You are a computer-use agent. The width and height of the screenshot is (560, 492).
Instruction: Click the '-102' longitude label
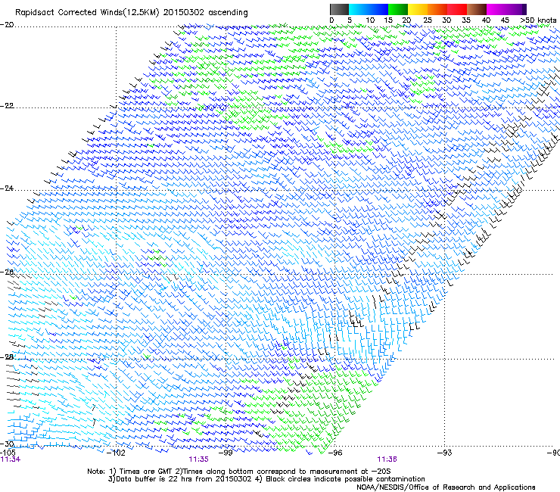click(x=117, y=453)
